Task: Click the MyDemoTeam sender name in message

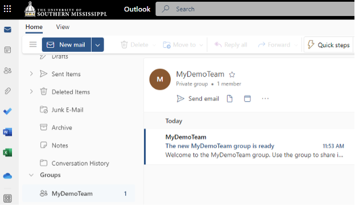Action: pos(185,137)
